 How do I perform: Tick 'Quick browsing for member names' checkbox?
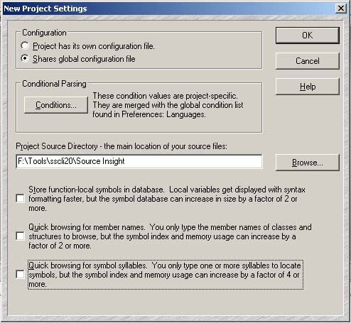point(21,236)
